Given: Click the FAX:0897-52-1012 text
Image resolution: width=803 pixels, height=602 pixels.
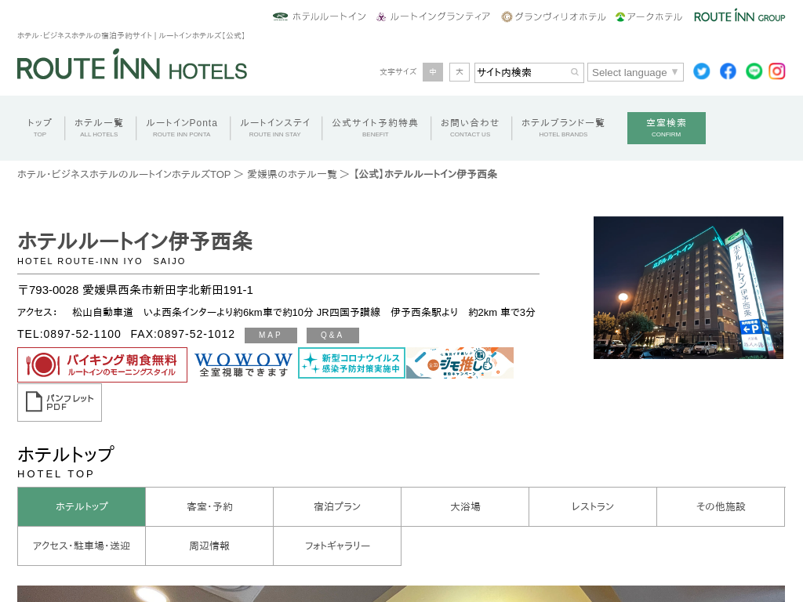Looking at the screenshot, I should click(x=182, y=334).
